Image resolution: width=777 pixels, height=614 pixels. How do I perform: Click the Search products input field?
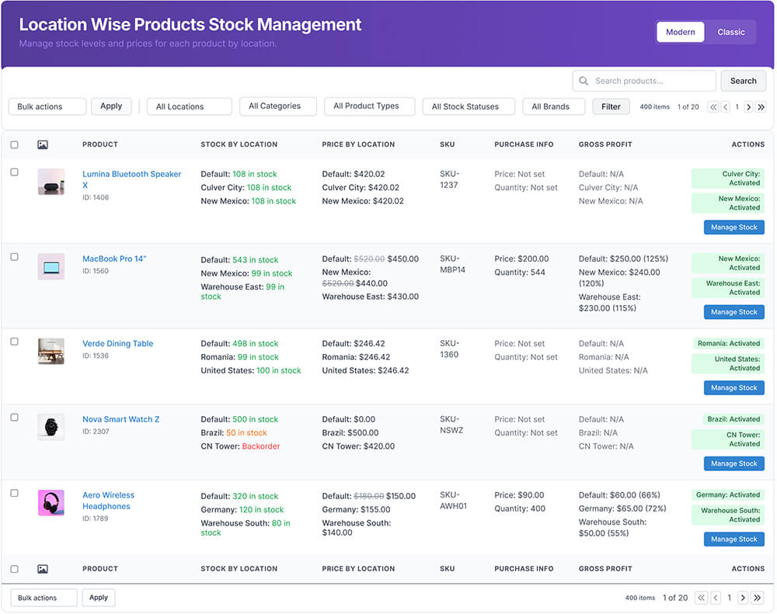(651, 81)
